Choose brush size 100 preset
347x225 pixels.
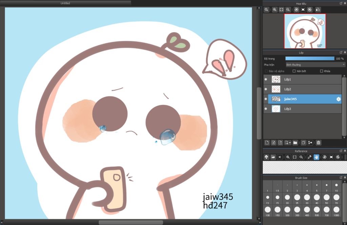(x=268, y=210)
